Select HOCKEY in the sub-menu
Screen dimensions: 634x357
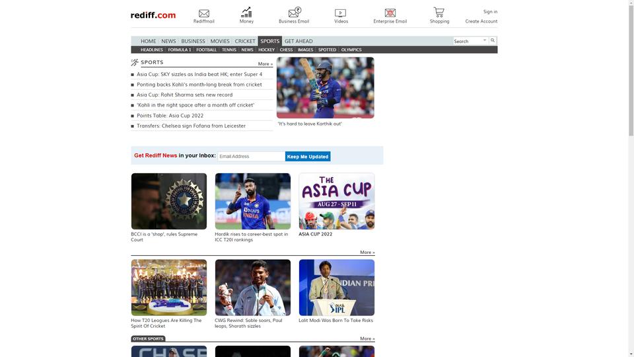[x=266, y=50]
